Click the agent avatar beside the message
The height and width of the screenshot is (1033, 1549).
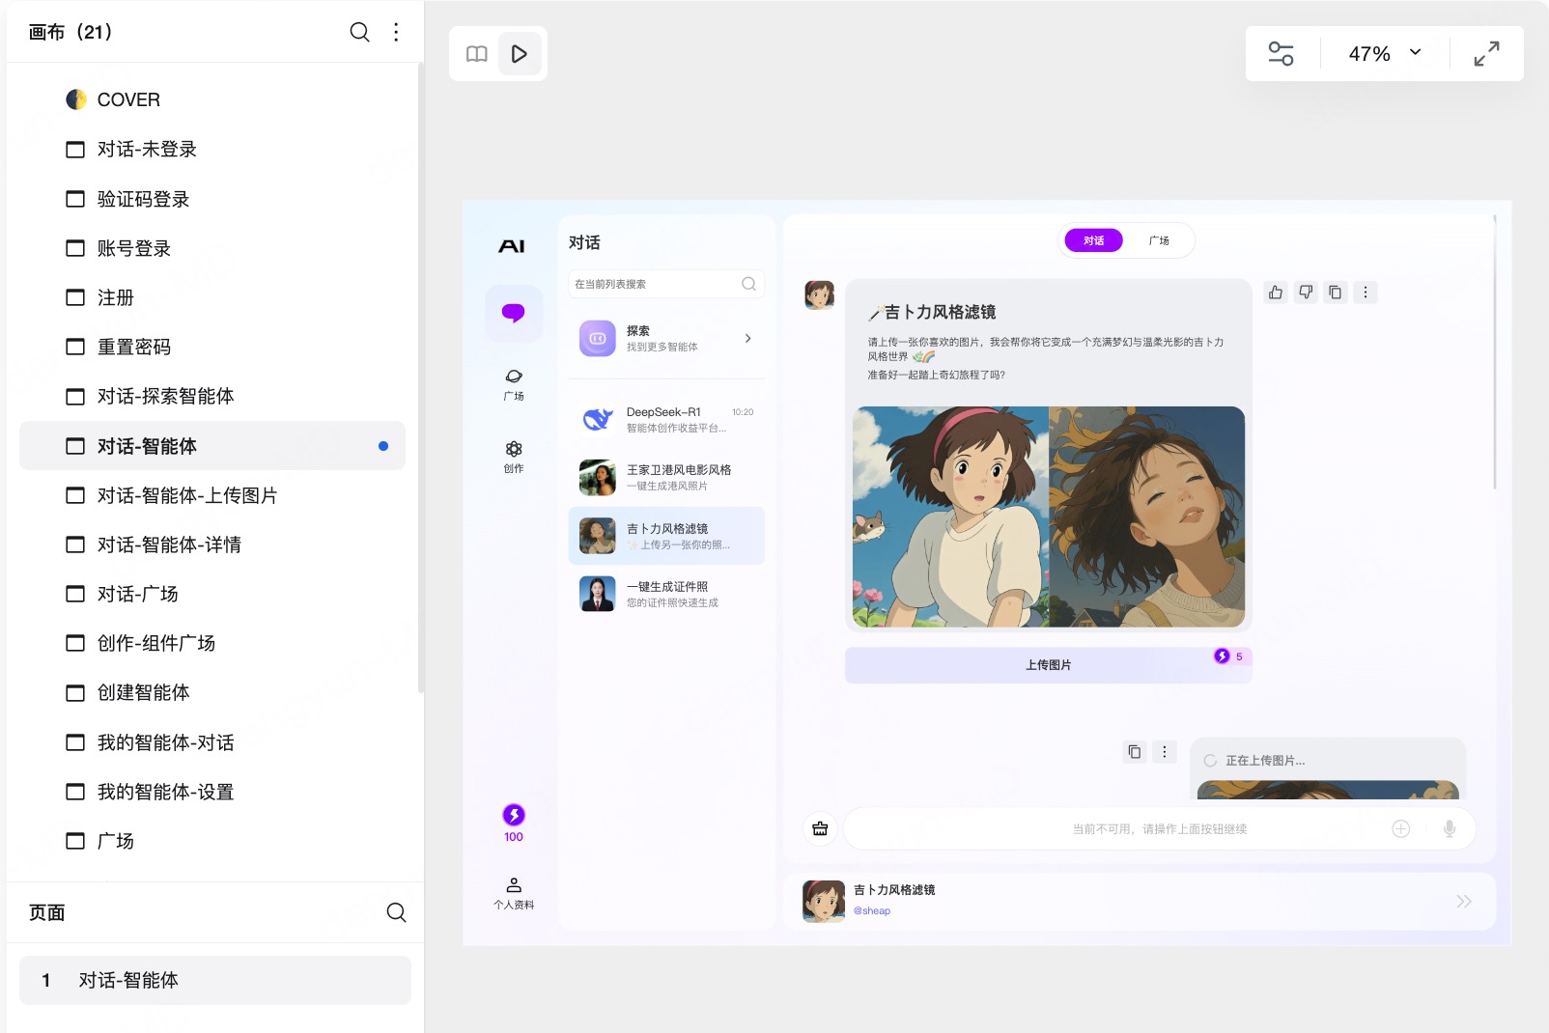click(x=819, y=294)
